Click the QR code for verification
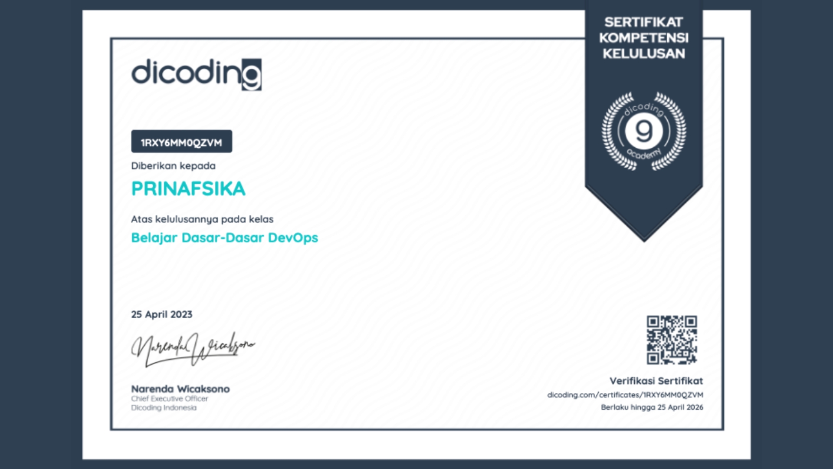This screenshot has width=833, height=469. coord(672,340)
